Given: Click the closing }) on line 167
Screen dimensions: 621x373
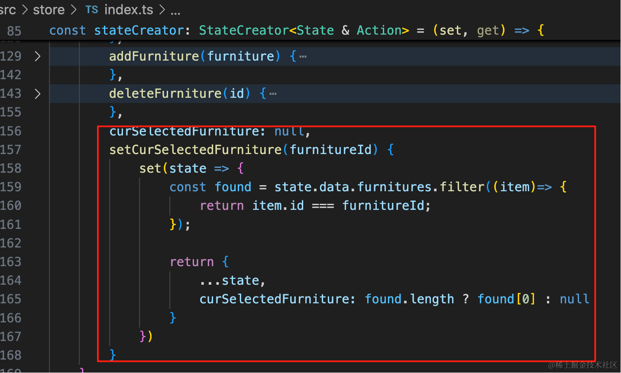Looking at the screenshot, I should point(146,336).
